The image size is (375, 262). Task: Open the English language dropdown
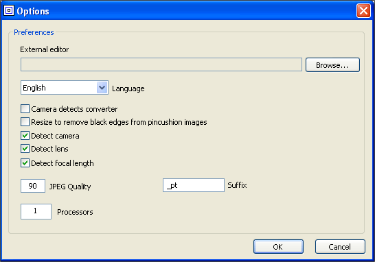pos(65,88)
